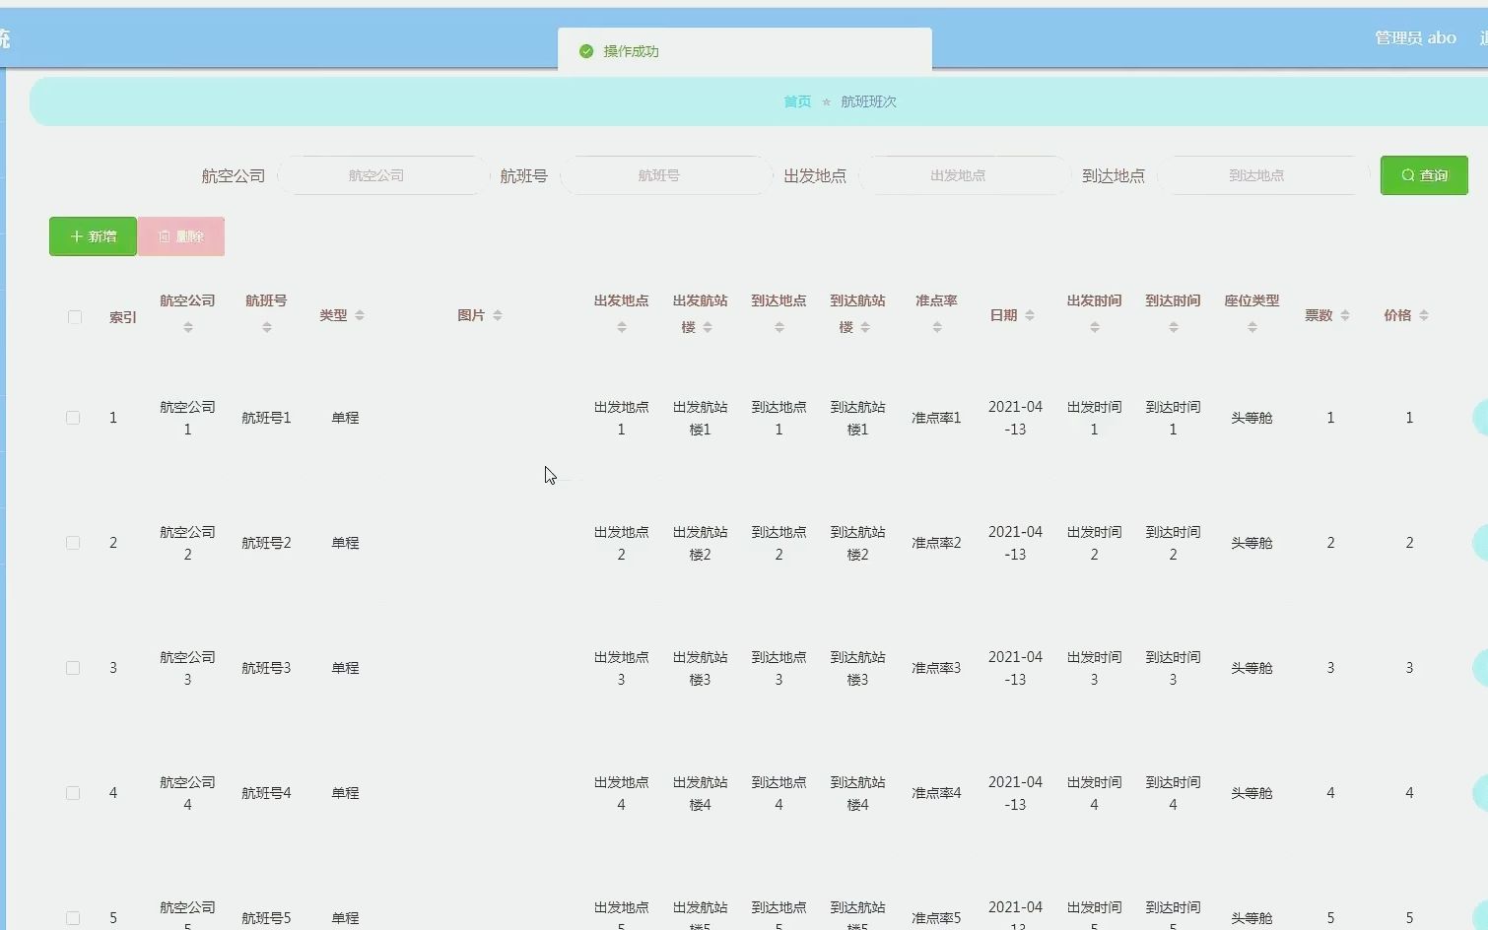Select the 航班号1 cell

coord(266,418)
